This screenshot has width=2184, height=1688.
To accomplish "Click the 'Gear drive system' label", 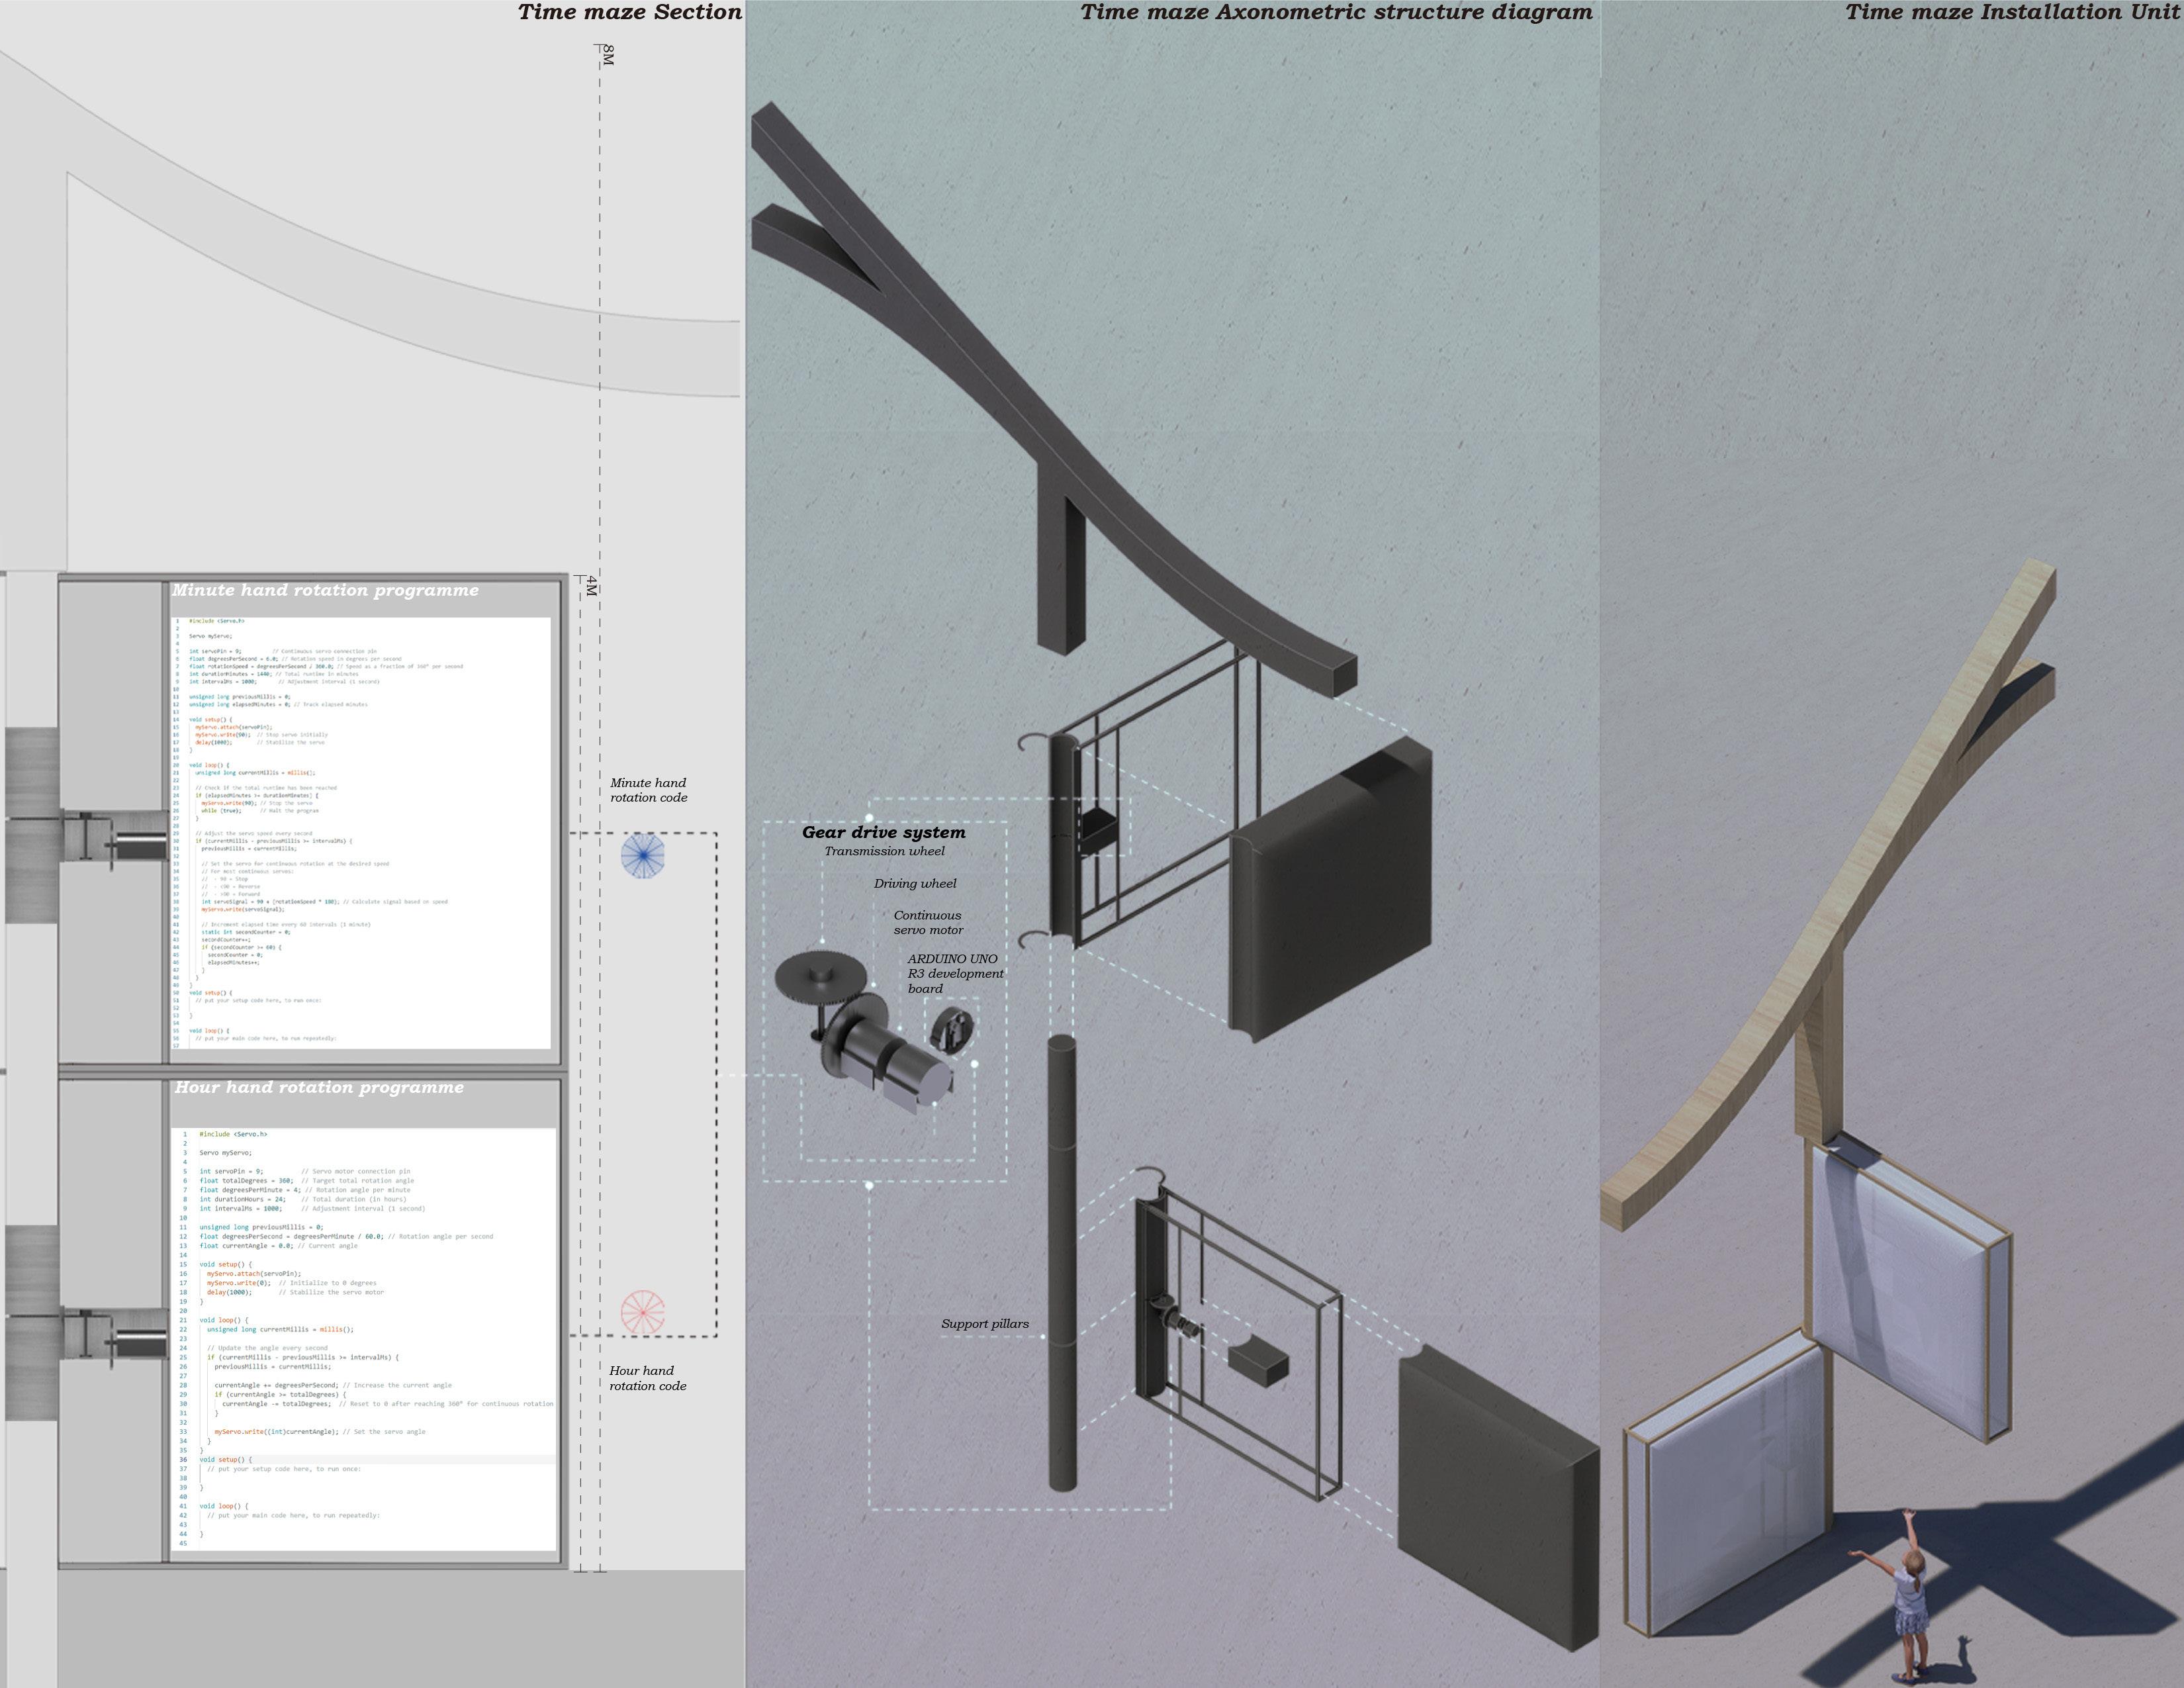I will [x=883, y=832].
